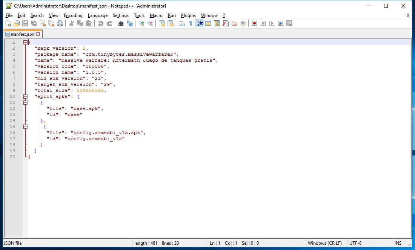Open the Macro menu
415x250 pixels.
point(156,15)
